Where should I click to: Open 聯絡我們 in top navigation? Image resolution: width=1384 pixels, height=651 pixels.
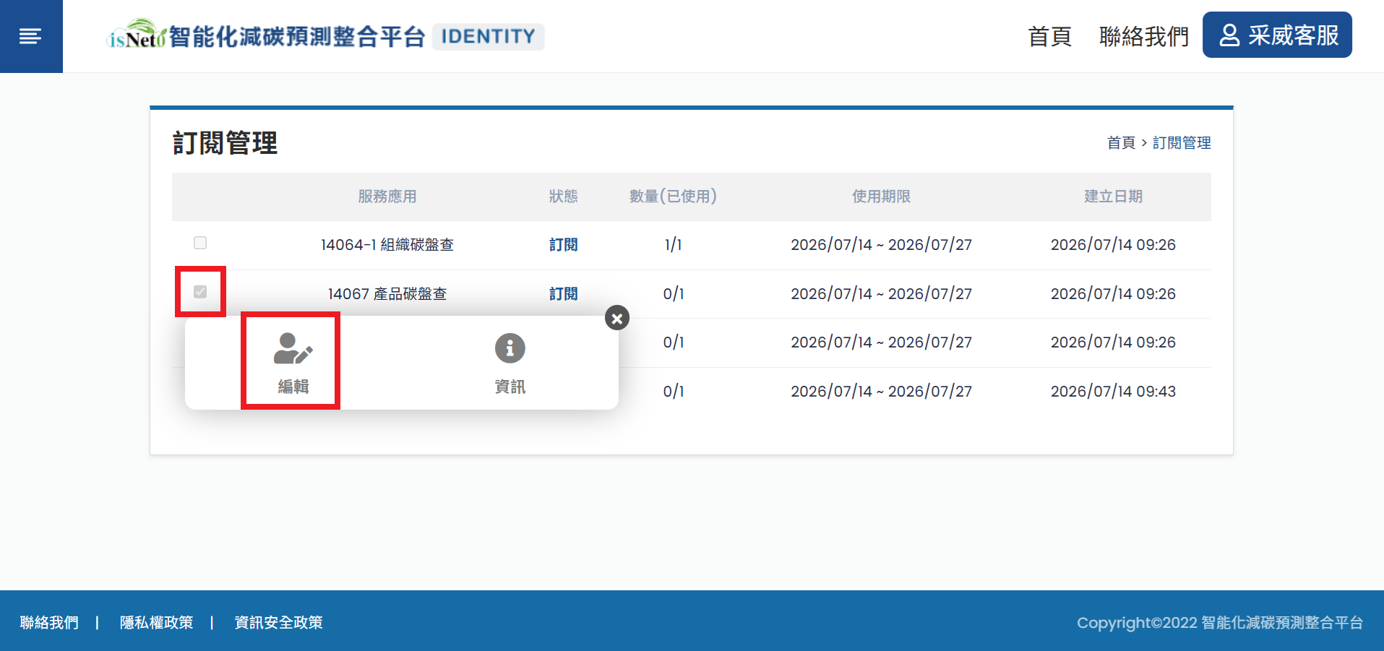click(1144, 36)
